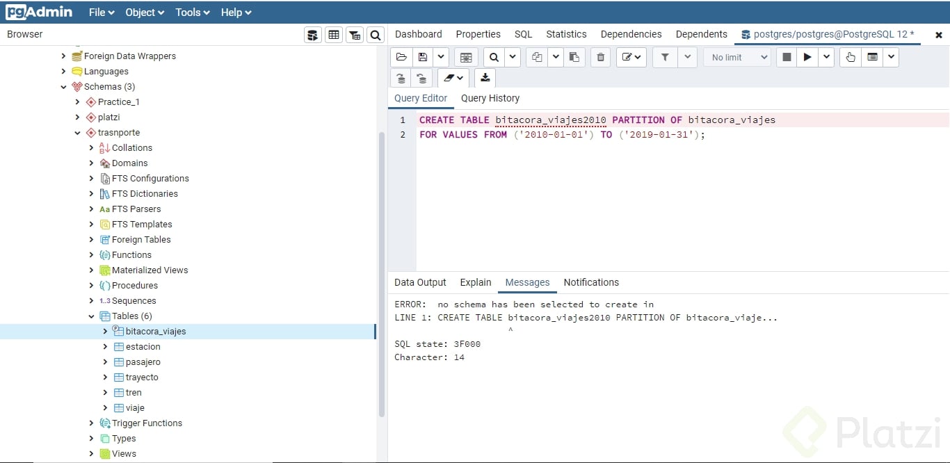Click the Explain Analyze icon

(872, 57)
